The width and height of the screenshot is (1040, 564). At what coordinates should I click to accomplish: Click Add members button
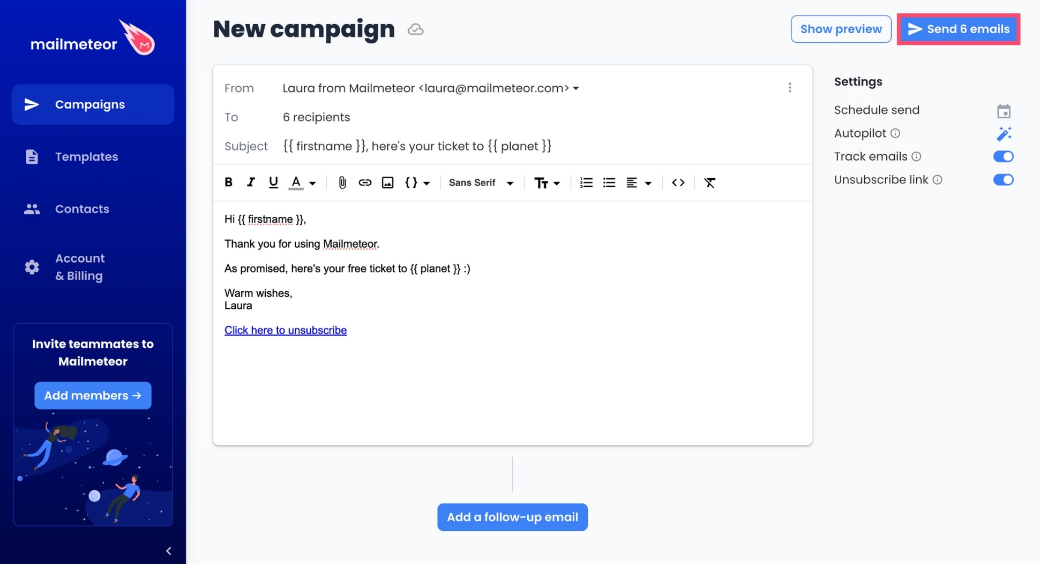pos(93,395)
